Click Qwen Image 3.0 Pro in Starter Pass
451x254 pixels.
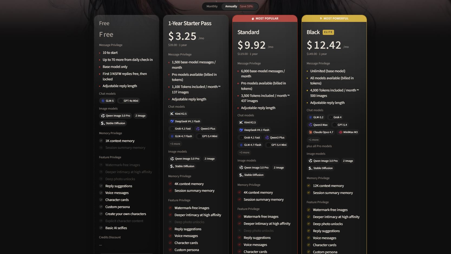pos(185,159)
